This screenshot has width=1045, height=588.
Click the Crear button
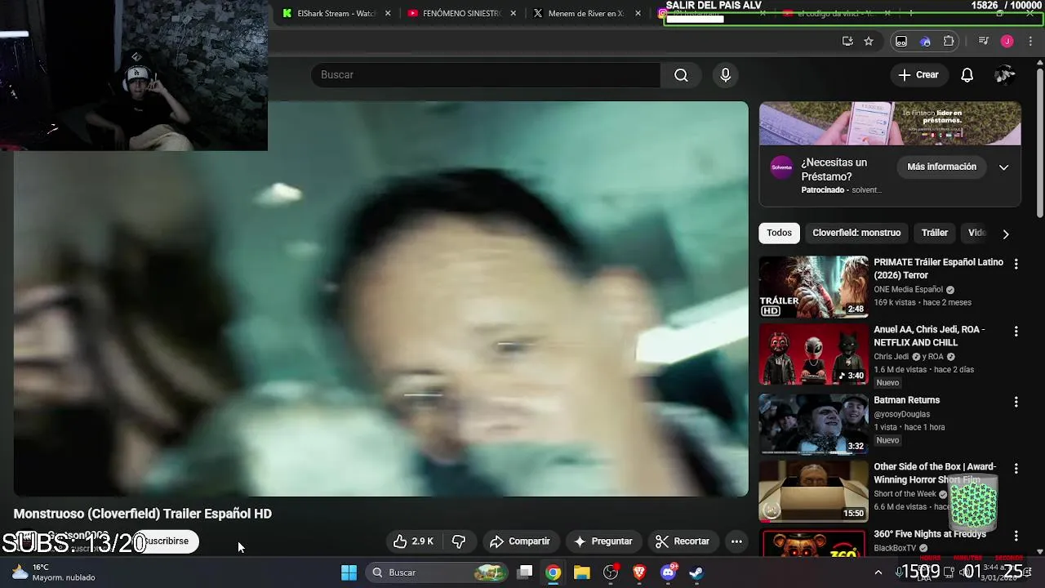[919, 75]
